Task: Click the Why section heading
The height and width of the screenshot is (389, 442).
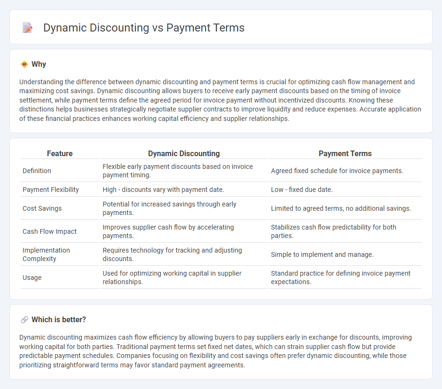Action: pos(39,64)
